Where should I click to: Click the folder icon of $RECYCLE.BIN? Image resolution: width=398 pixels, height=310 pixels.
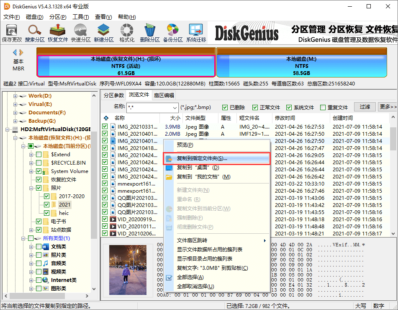click(x=46, y=163)
